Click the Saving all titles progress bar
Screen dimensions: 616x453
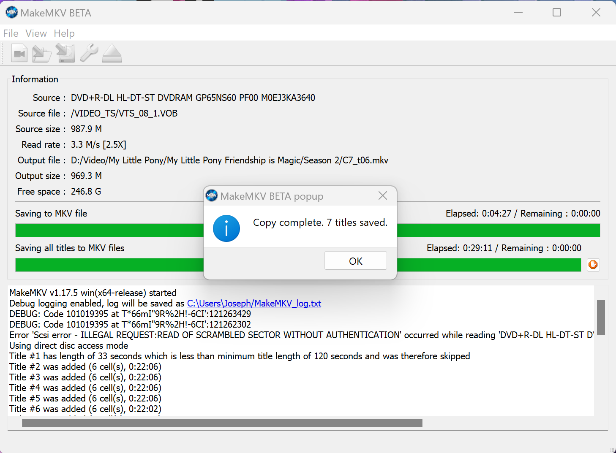click(298, 265)
